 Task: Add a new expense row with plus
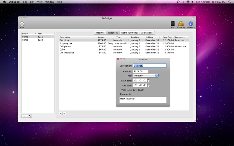(61, 114)
